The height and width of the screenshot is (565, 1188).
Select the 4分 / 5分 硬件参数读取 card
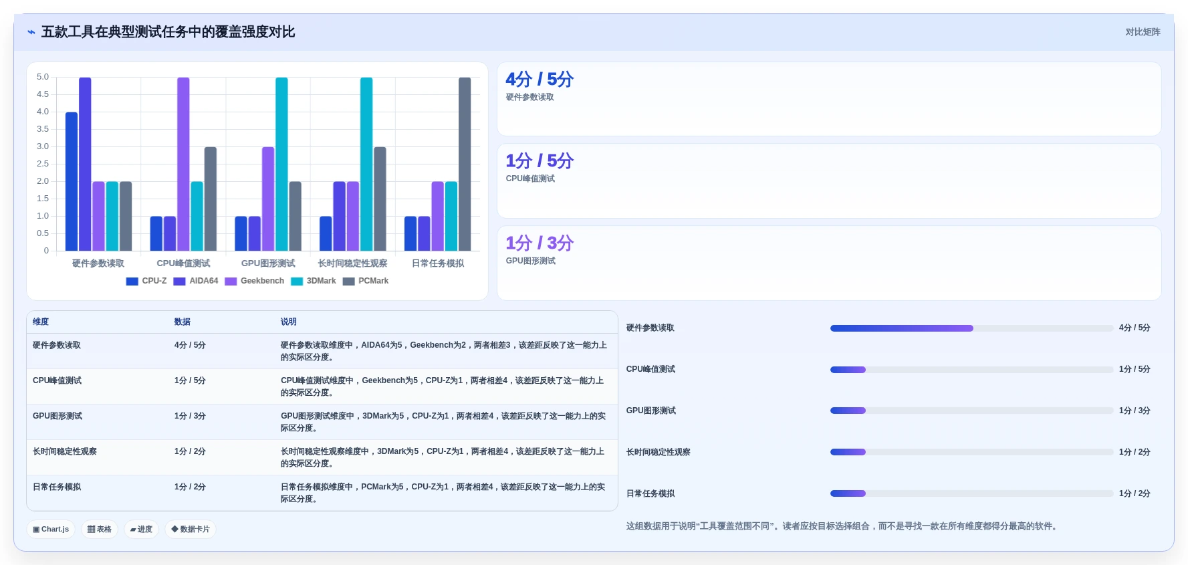coord(829,99)
